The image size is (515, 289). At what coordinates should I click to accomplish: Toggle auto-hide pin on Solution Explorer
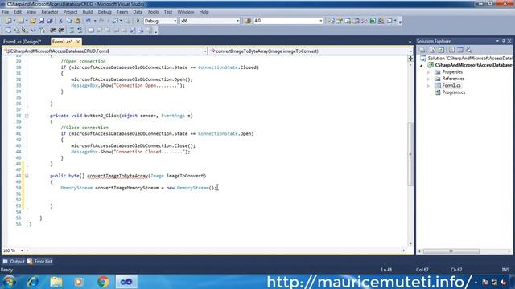coord(503,41)
